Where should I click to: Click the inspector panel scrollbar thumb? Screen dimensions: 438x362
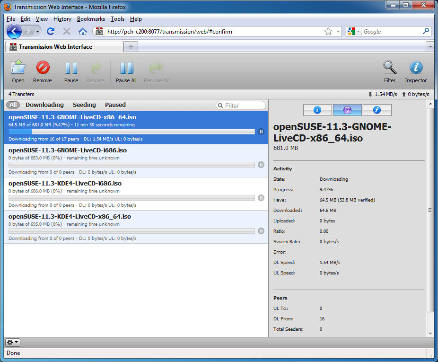(430, 210)
